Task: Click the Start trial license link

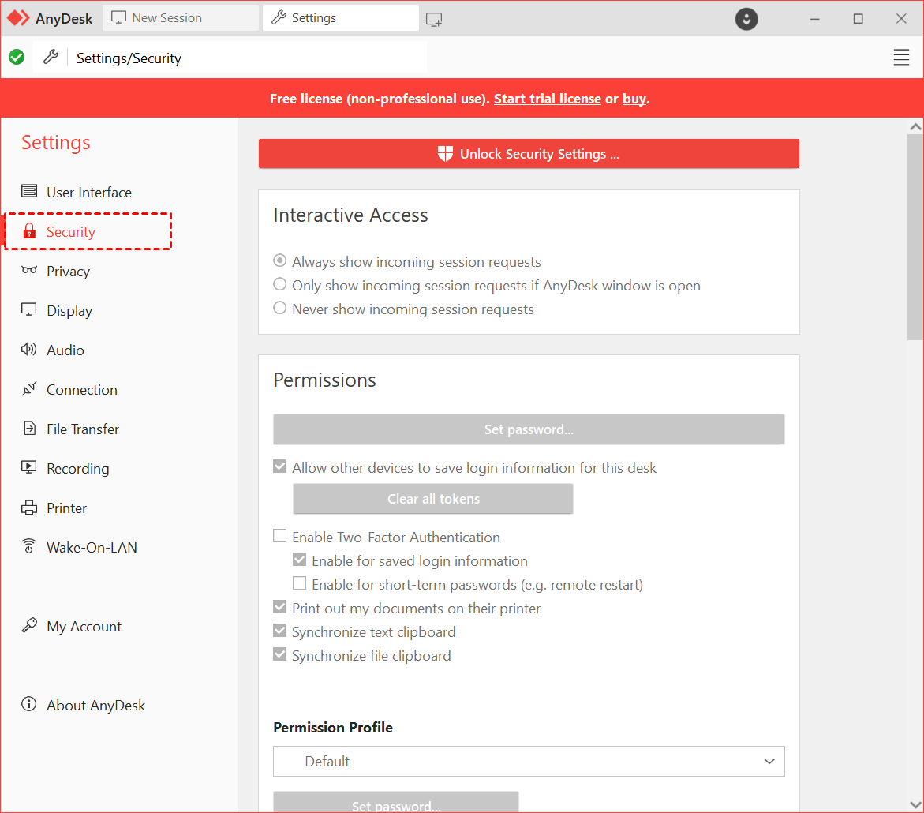Action: click(547, 99)
